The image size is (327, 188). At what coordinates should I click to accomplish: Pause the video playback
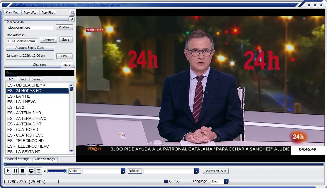pyautogui.click(x=15, y=171)
